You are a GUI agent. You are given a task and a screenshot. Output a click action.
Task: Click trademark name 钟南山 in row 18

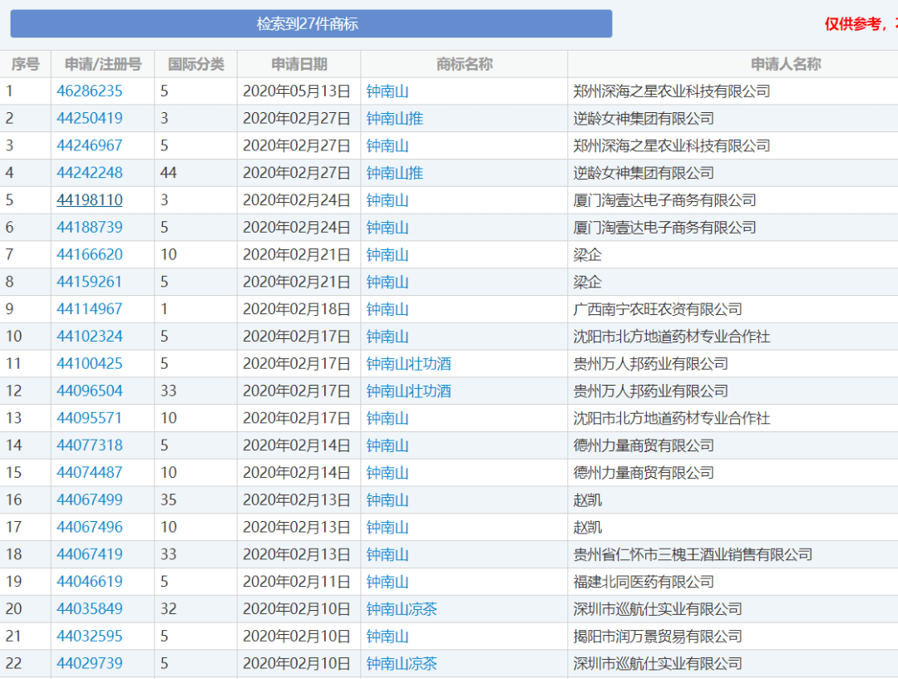pos(387,554)
